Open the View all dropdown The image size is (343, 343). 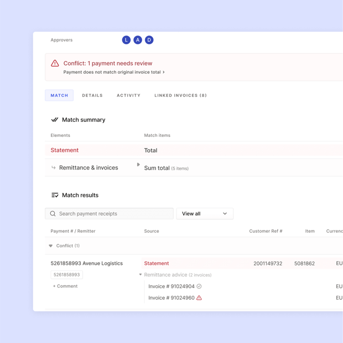pos(205,214)
